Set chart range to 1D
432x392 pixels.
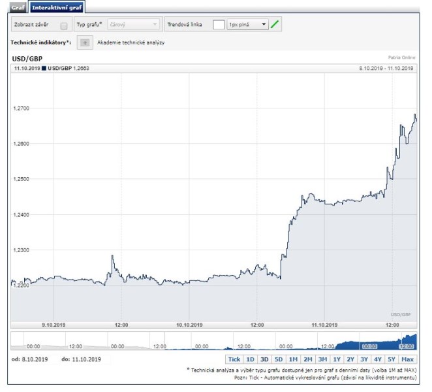click(x=250, y=359)
